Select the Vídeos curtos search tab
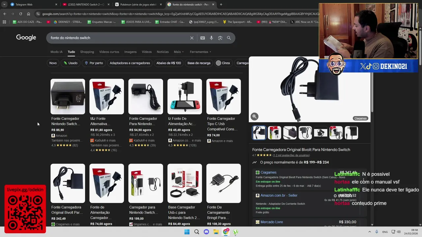The image size is (422, 237). [109, 52]
